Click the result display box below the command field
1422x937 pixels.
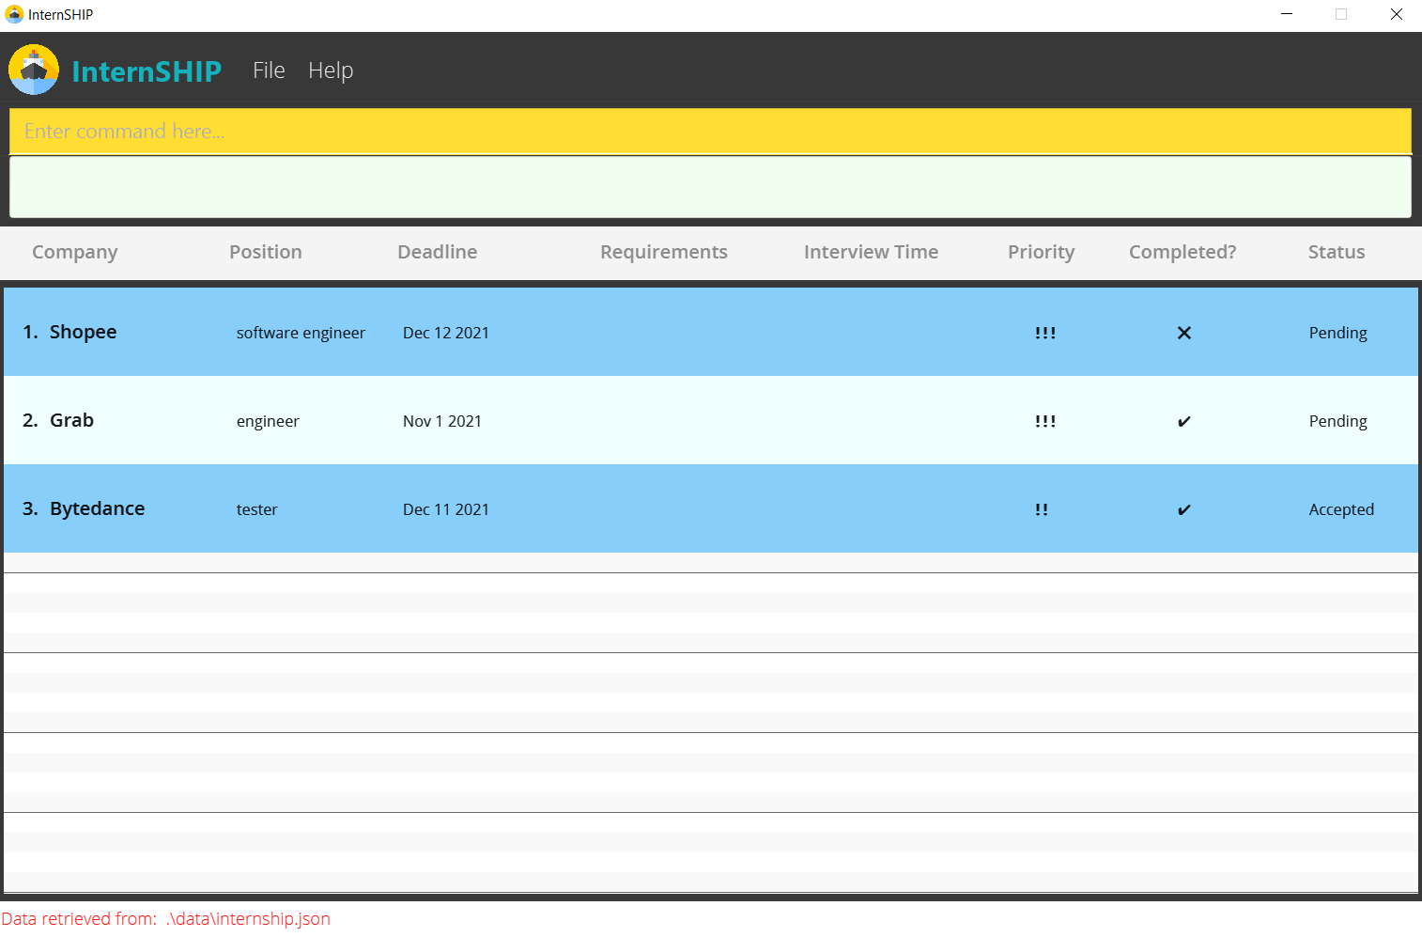[x=710, y=187]
